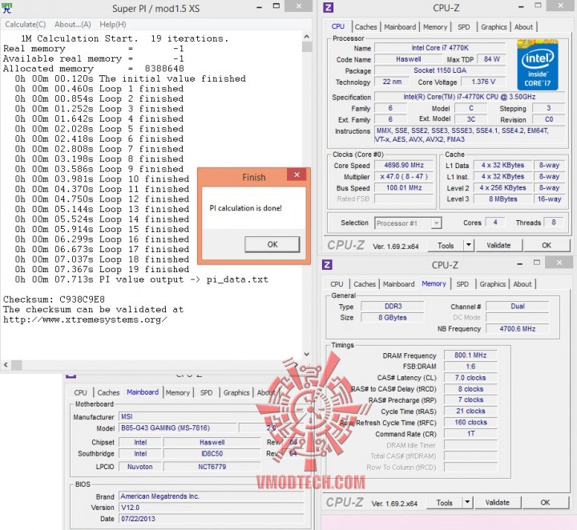
Task: Switch to Mainboard tab in Memory CPU-Z window
Action: [x=398, y=284]
